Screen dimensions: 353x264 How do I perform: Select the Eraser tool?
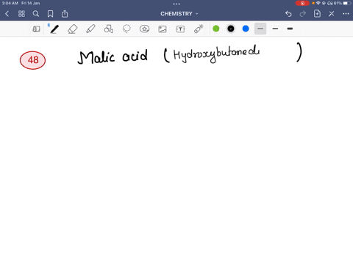pyautogui.click(x=73, y=29)
